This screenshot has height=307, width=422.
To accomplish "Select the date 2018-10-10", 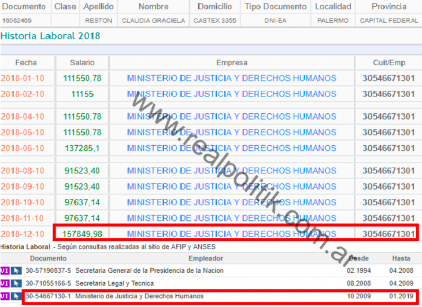I will coord(23,202).
